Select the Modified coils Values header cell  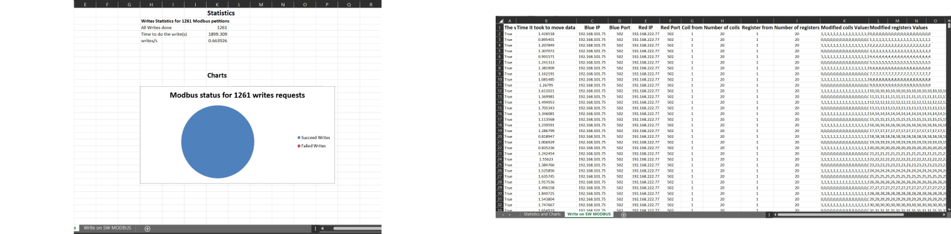(845, 28)
